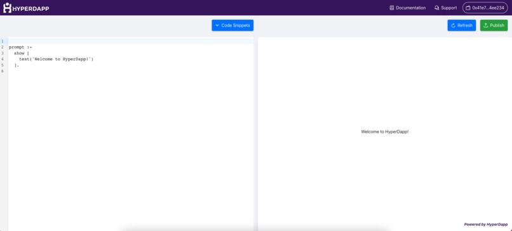Open the Support link
The image size is (512, 231).
coord(446,8)
